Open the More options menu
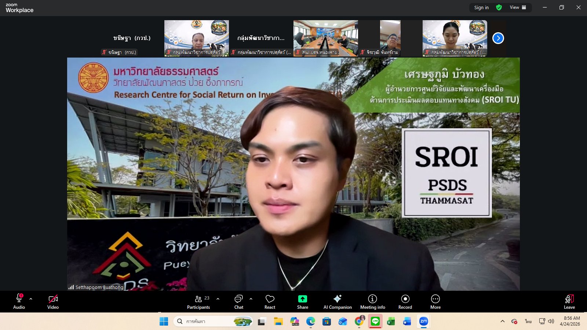Image resolution: width=587 pixels, height=330 pixels. coord(435,302)
